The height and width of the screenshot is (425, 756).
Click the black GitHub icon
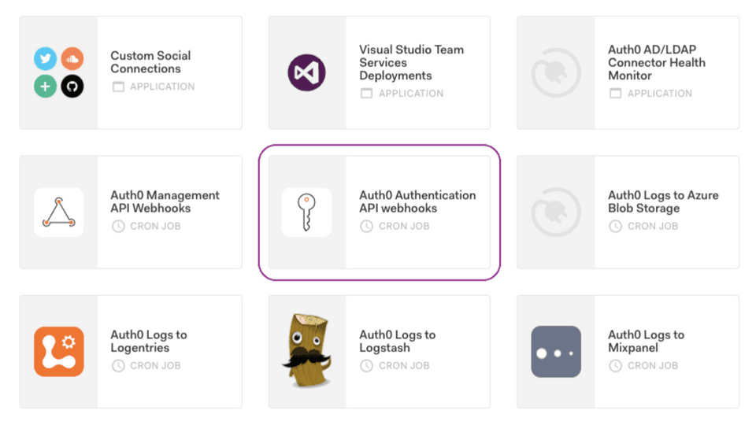pyautogui.click(x=72, y=87)
